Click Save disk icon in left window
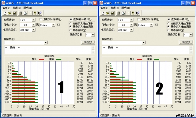 pyautogui.click(x=14, y=13)
